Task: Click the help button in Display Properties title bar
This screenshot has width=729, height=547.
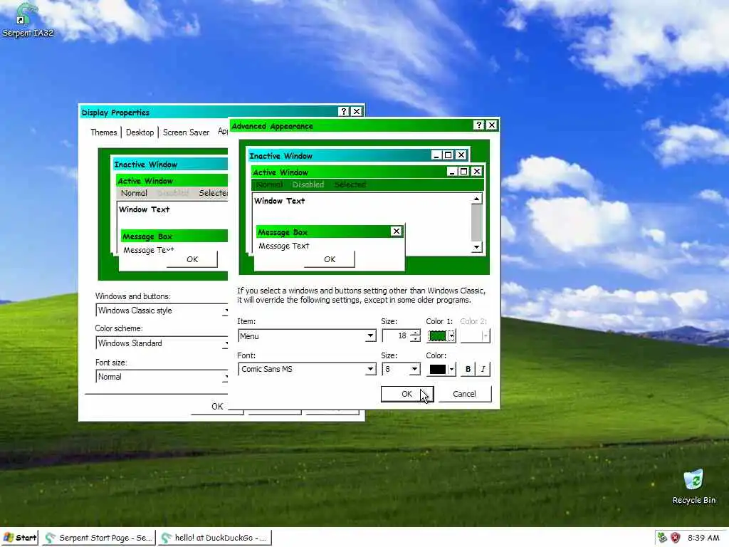Action: coord(343,112)
